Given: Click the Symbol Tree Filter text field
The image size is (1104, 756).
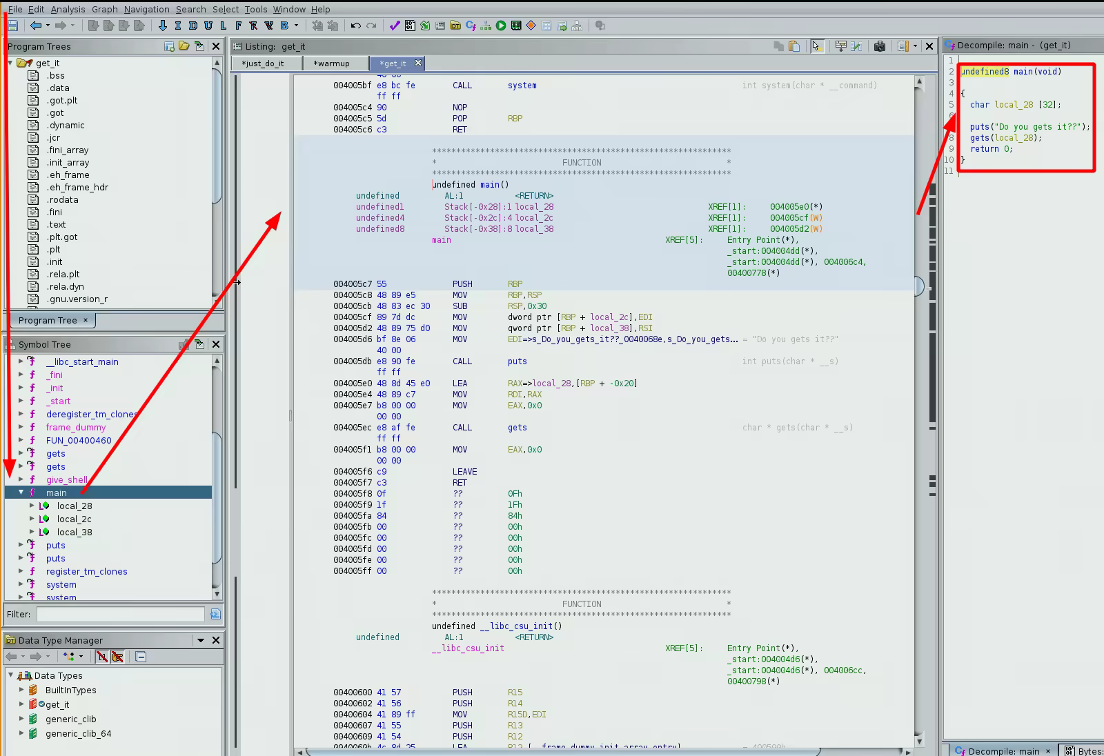Looking at the screenshot, I should point(120,614).
